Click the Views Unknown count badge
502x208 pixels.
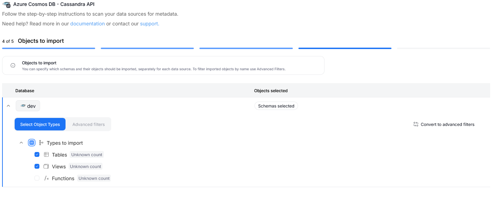click(x=85, y=166)
